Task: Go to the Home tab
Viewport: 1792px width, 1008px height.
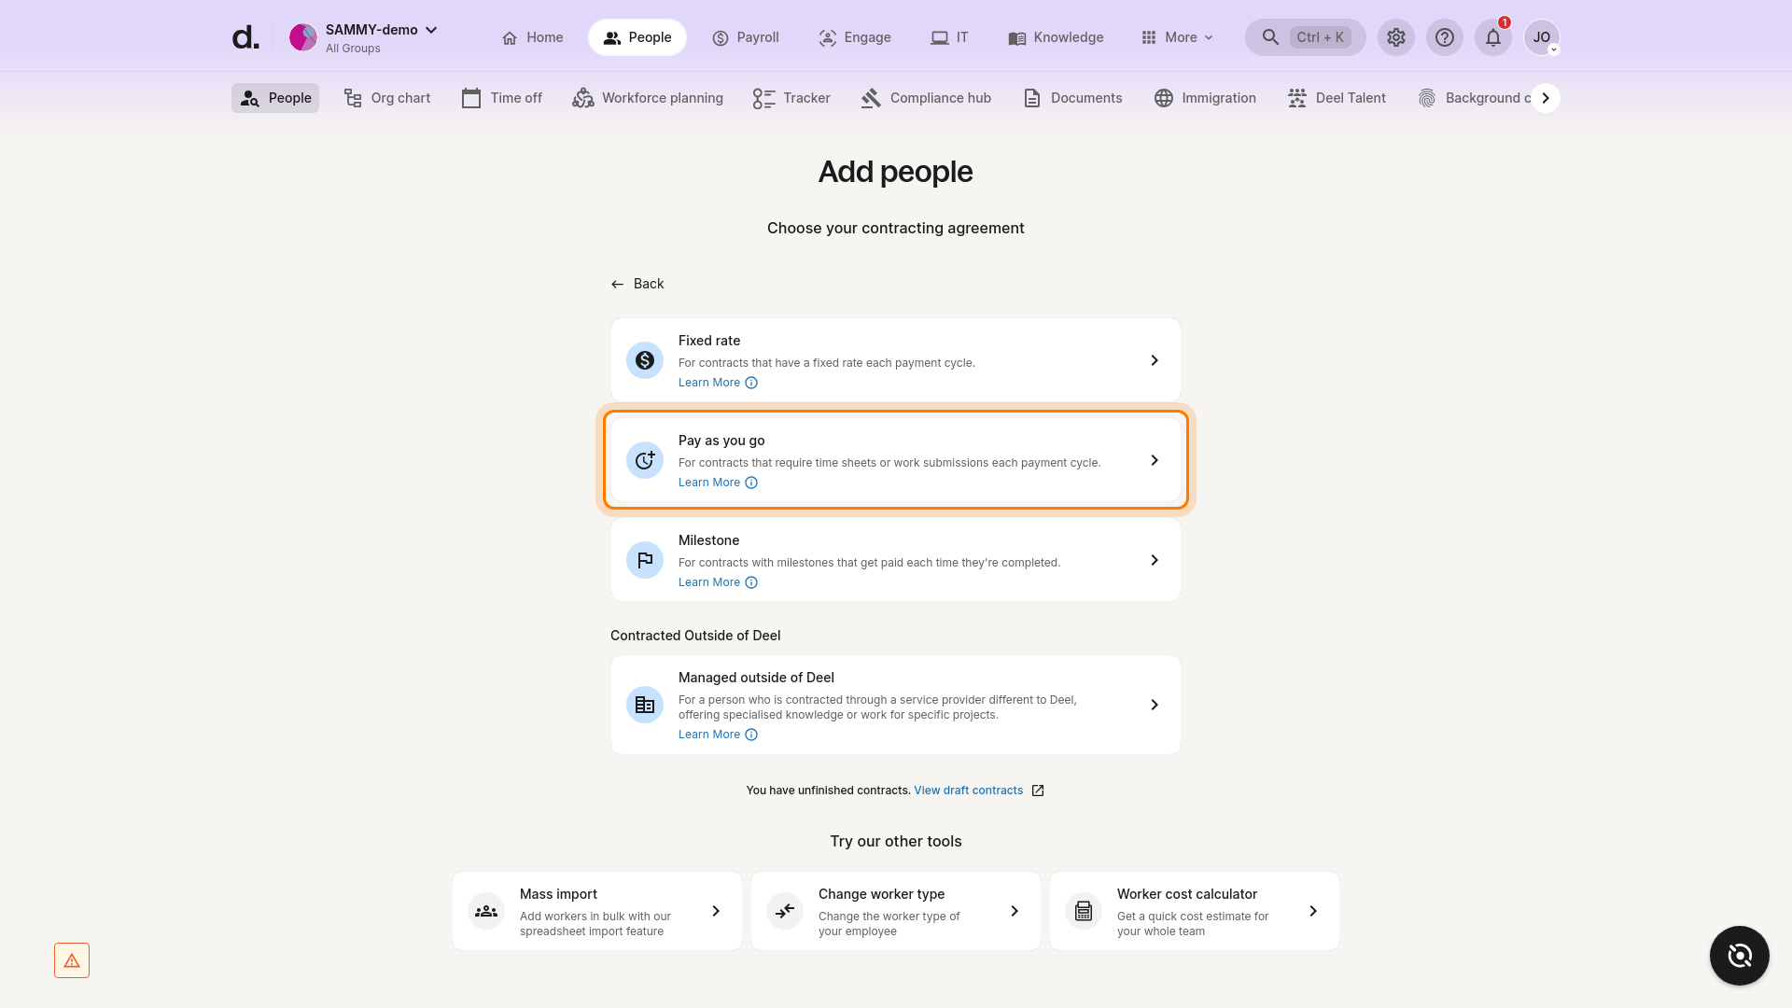Action: (x=532, y=37)
